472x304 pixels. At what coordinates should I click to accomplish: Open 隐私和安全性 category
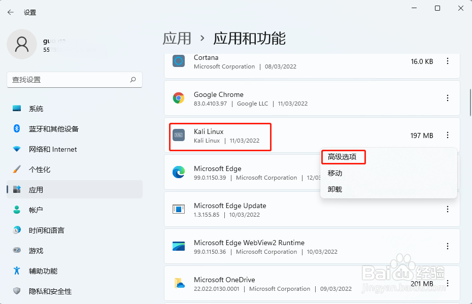tap(74, 291)
